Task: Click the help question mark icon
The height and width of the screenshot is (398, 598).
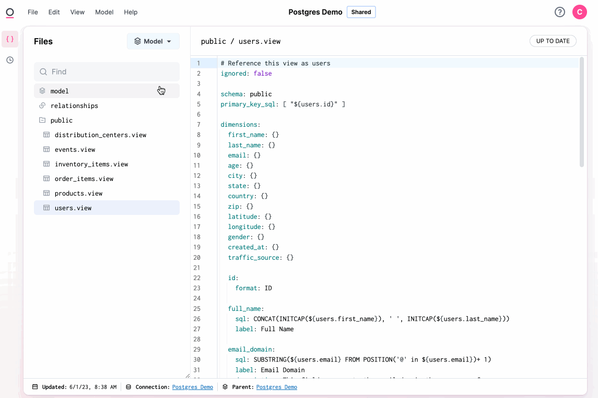Action: tap(559, 12)
